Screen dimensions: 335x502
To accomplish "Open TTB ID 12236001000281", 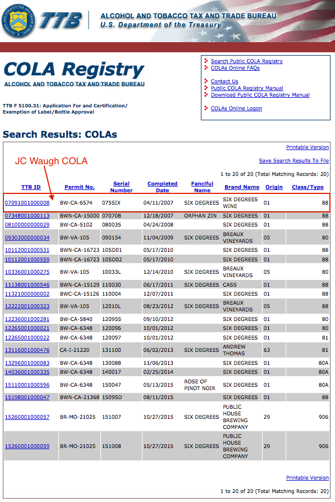I will pyautogui.click(x=27, y=319).
